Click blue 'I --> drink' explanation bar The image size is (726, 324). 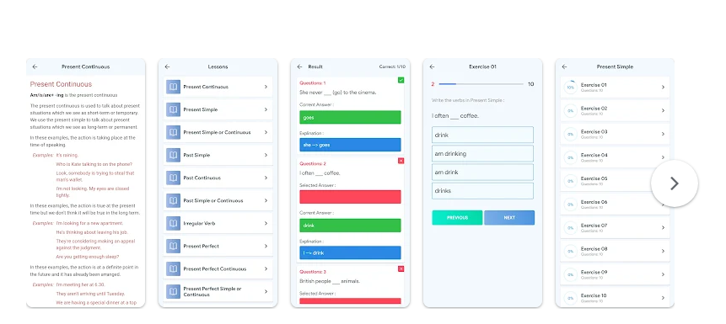[x=350, y=252]
